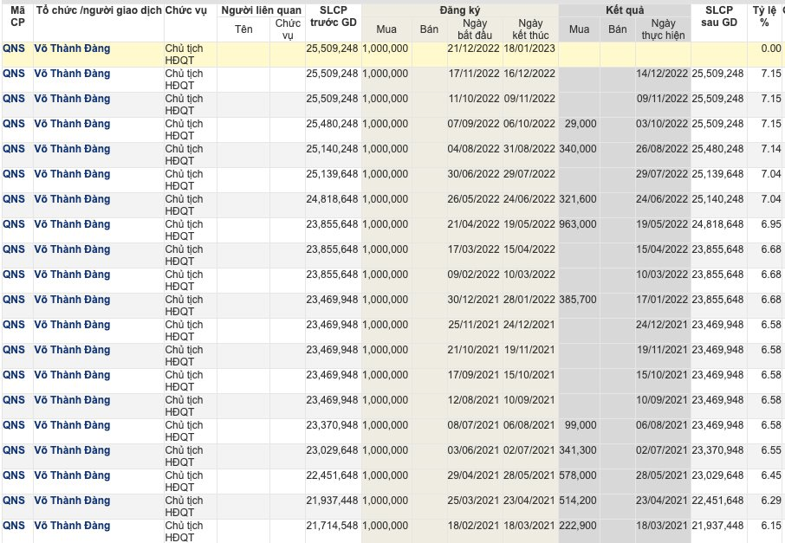Click the QNS link in the 07/09/2022 row
785x543 pixels.
14,124
